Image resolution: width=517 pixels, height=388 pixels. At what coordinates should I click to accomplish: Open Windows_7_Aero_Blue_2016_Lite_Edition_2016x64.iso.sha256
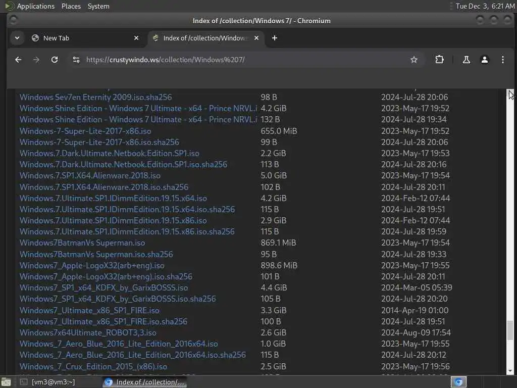[x=133, y=355]
